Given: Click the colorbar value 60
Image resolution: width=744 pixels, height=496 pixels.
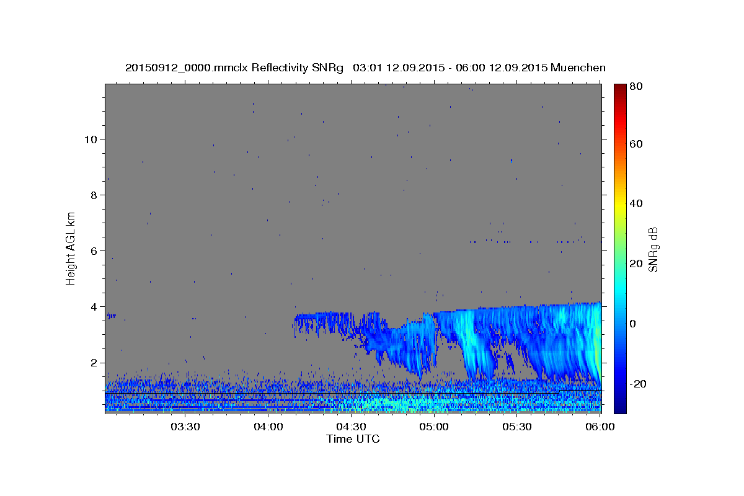Looking at the screenshot, I should (637, 144).
